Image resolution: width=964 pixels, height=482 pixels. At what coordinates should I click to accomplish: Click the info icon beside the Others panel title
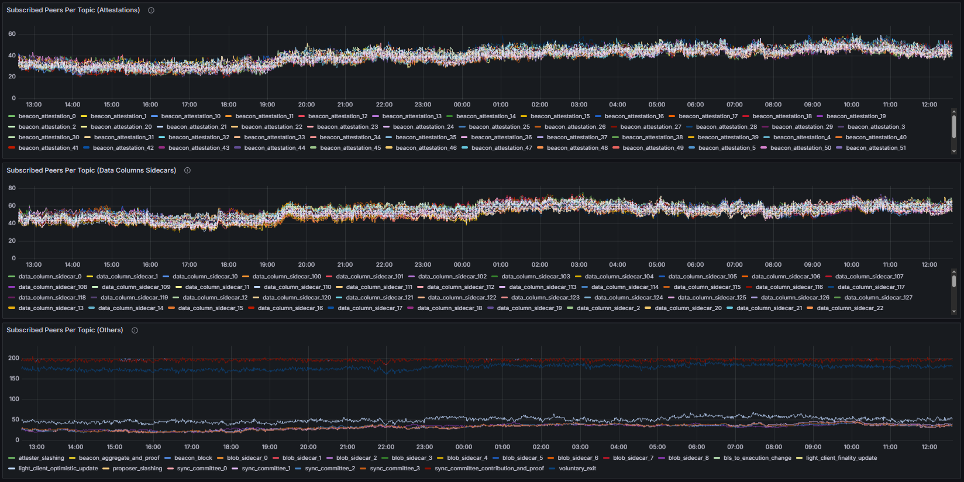pyautogui.click(x=135, y=330)
